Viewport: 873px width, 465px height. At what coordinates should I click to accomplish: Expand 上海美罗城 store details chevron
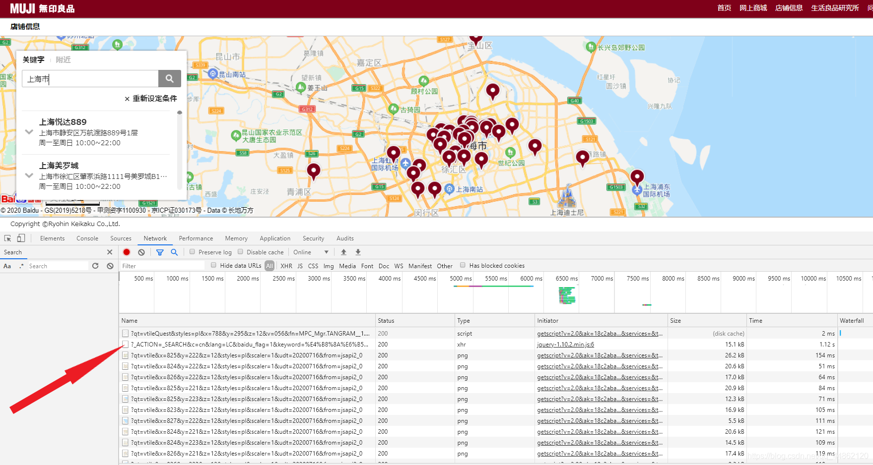pyautogui.click(x=29, y=175)
